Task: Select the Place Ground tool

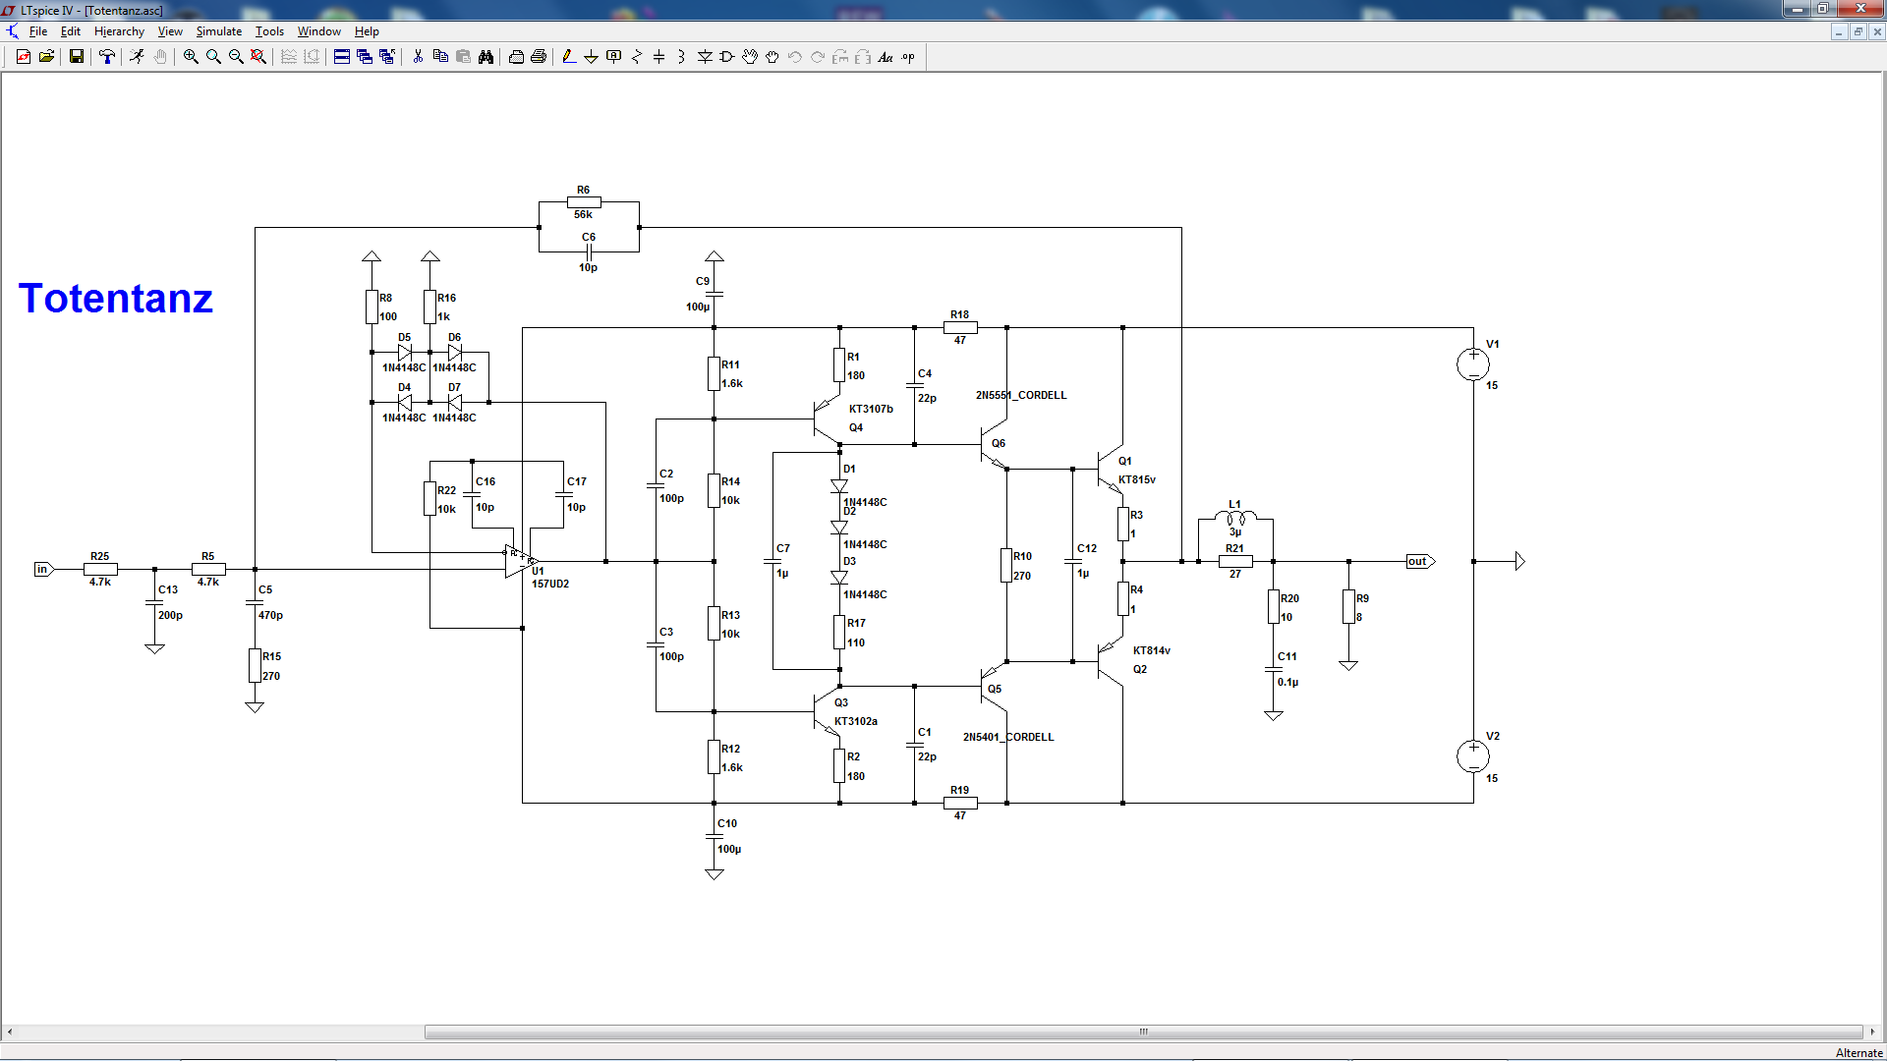Action: [x=591, y=57]
